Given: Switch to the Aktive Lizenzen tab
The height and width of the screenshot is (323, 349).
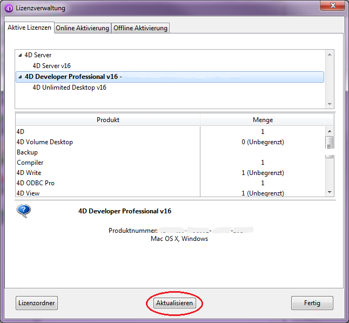Looking at the screenshot, I should tap(29, 28).
